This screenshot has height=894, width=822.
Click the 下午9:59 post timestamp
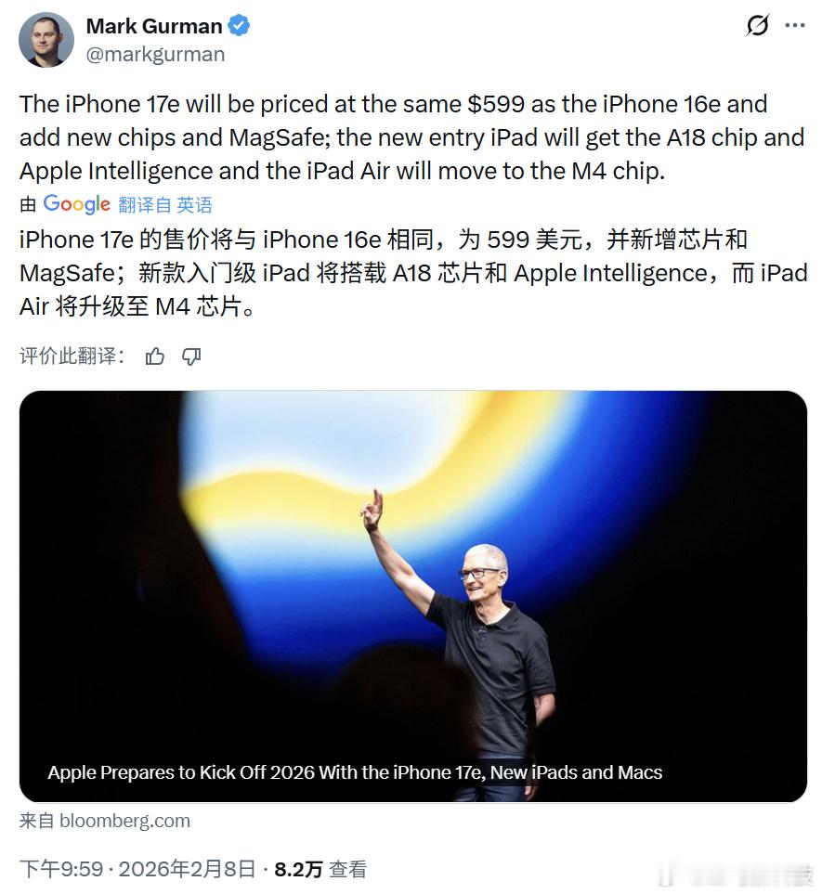61,870
